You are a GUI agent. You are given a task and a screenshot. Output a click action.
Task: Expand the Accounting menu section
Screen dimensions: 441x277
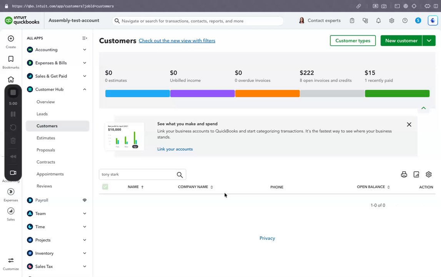click(85, 50)
